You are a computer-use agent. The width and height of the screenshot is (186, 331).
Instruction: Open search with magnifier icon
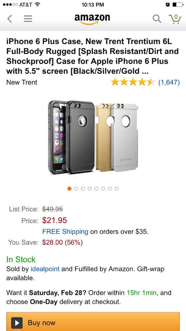point(157,19)
